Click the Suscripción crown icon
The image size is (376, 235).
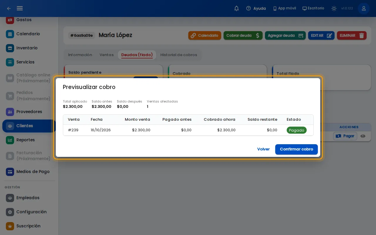(10, 226)
